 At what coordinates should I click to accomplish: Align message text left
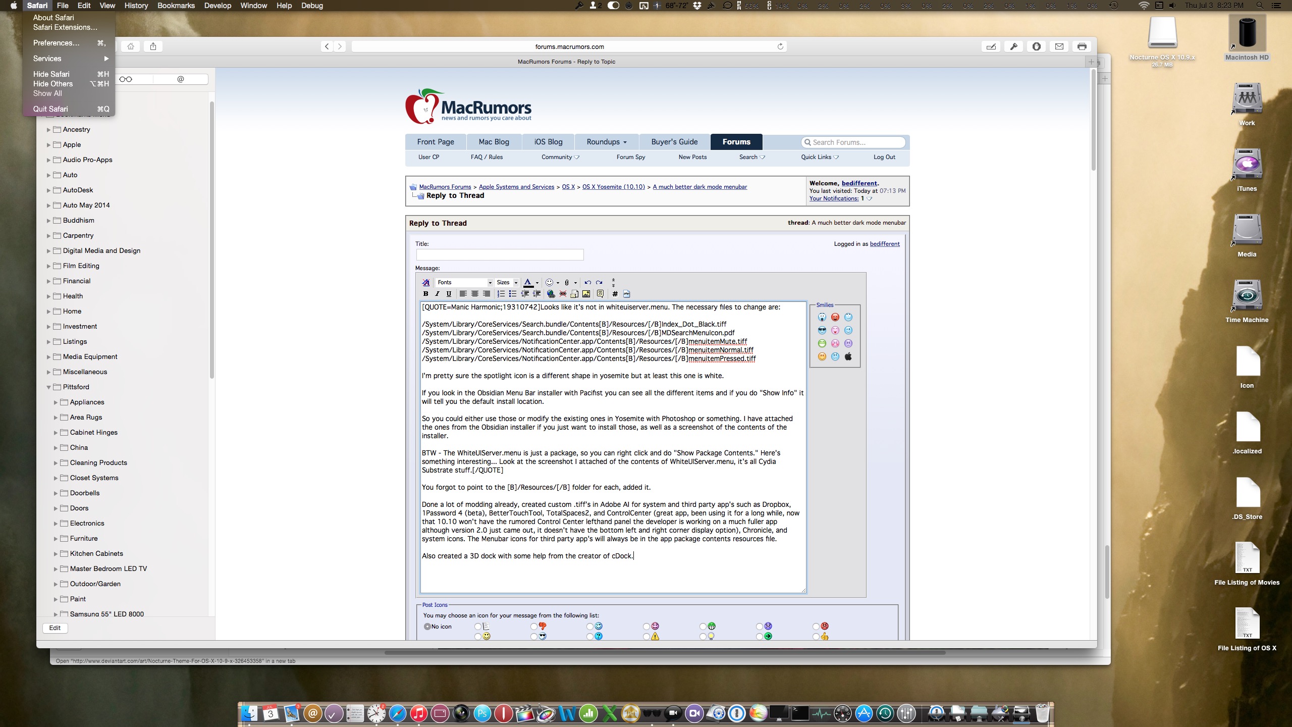click(463, 294)
